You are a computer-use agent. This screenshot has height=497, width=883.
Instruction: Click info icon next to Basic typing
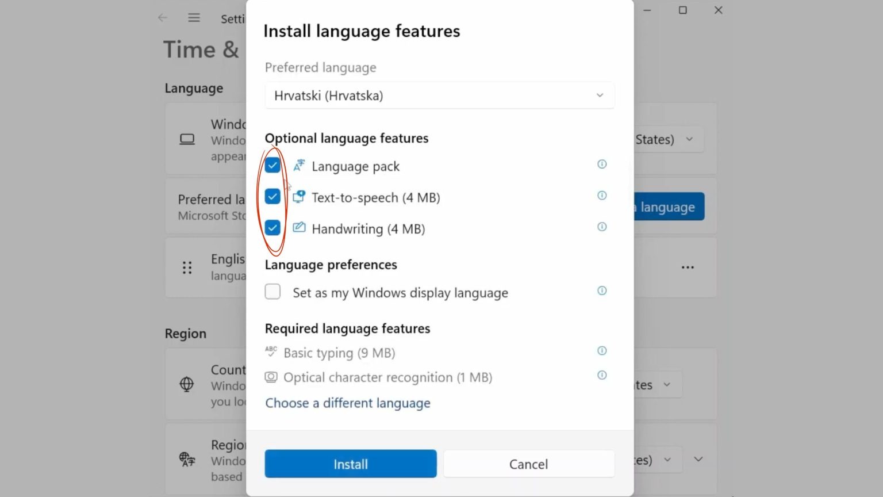pos(602,351)
